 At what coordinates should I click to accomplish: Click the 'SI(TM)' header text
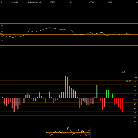click(52, 2)
